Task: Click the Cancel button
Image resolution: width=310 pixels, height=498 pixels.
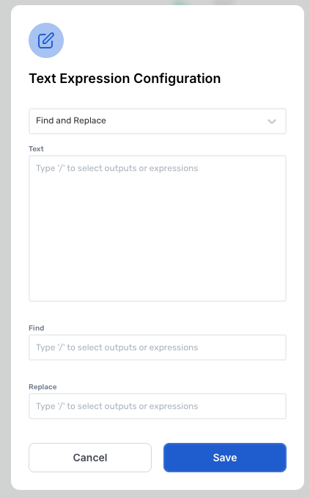Action: pyautogui.click(x=90, y=458)
